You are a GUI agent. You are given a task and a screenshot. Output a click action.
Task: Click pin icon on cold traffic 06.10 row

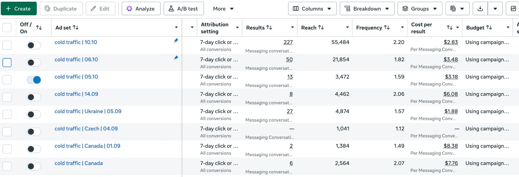tap(176, 58)
